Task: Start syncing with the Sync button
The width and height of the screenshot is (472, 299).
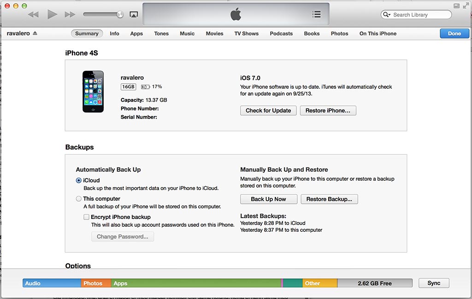Action: coord(433,283)
